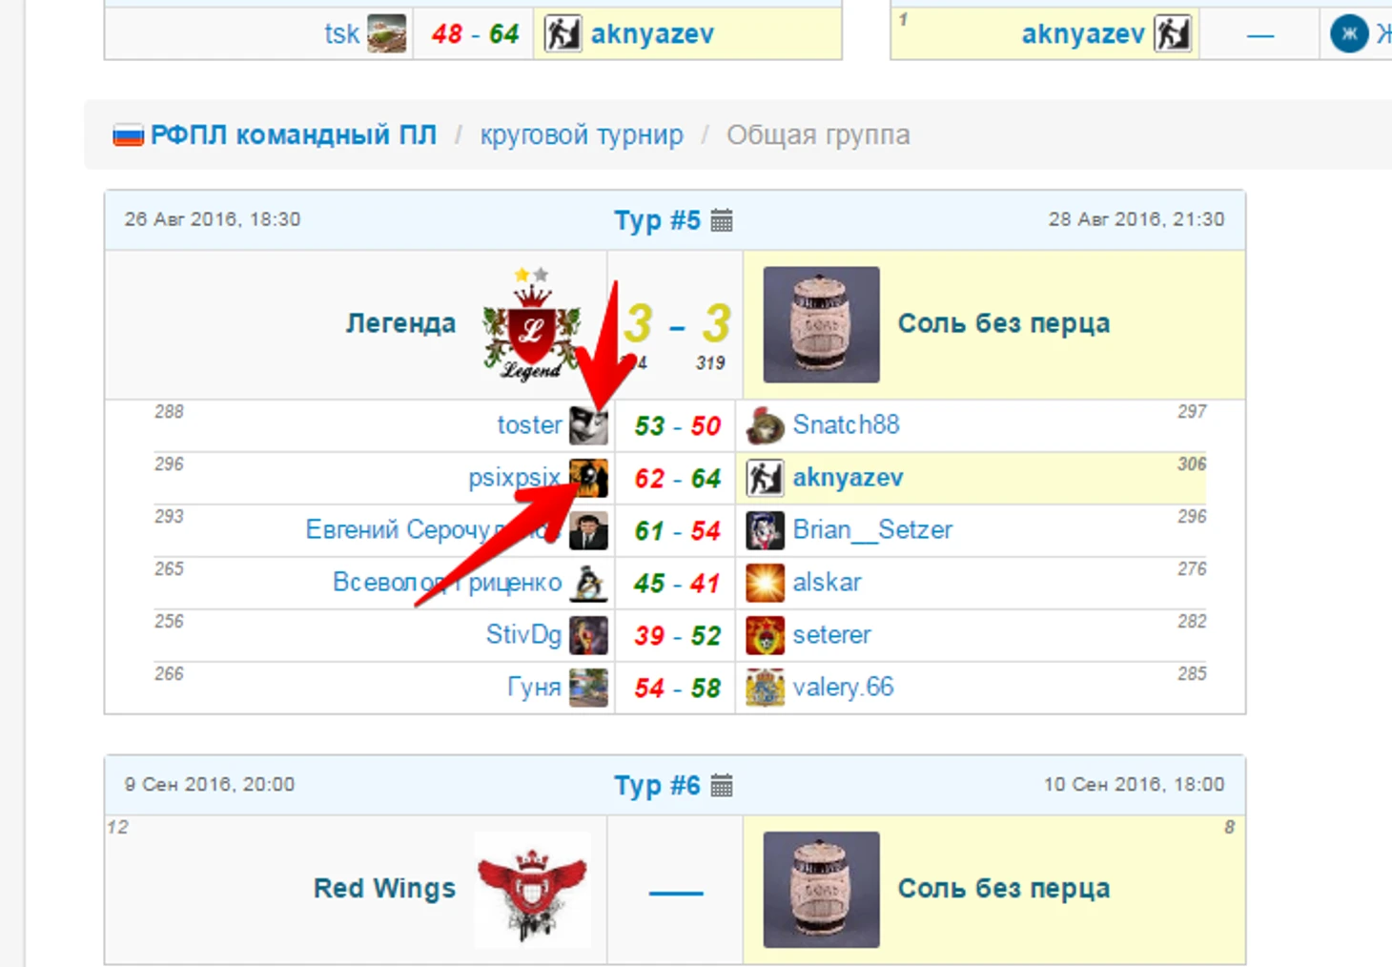The width and height of the screenshot is (1392, 967).
Task: Open the 39 - 52 match score
Action: click(677, 636)
